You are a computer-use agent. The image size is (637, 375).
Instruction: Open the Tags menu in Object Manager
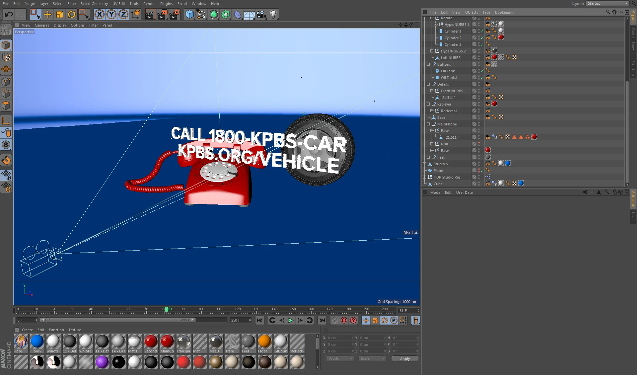(x=486, y=12)
